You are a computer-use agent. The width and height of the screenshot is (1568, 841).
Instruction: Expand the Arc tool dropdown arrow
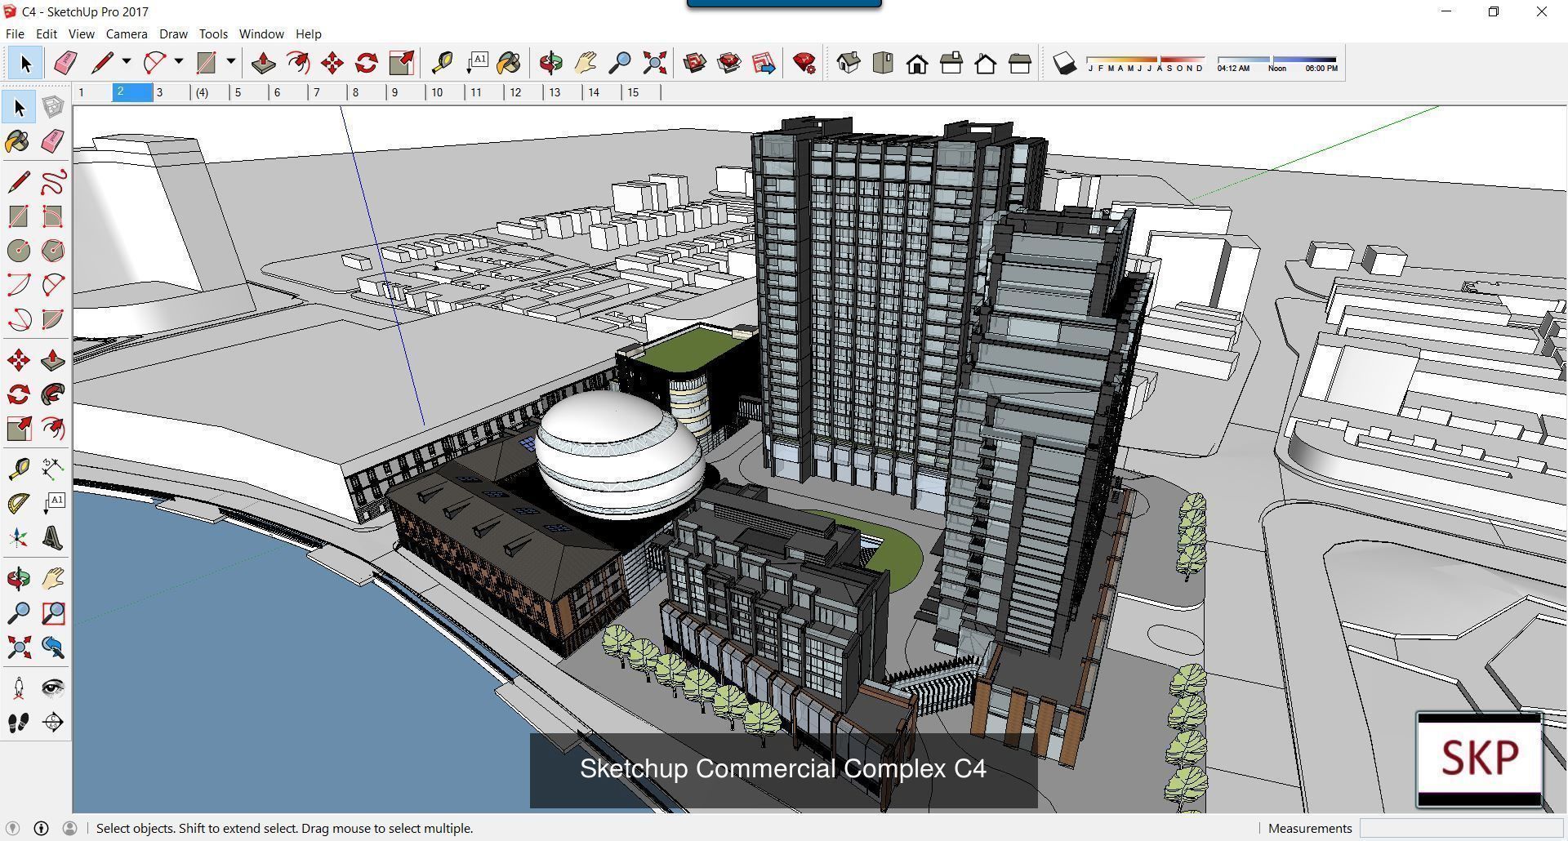pyautogui.click(x=178, y=61)
